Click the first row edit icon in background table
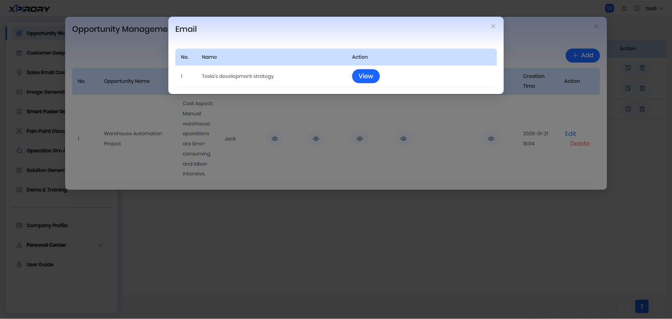 628,68
